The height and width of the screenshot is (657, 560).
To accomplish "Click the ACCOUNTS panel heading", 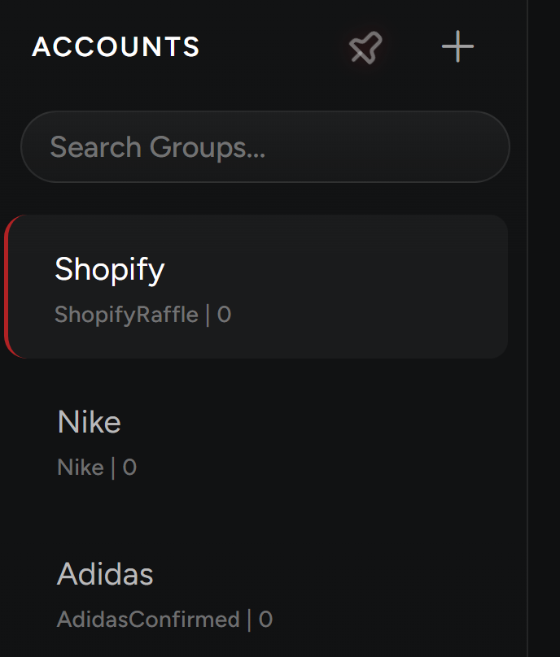I will point(116,47).
